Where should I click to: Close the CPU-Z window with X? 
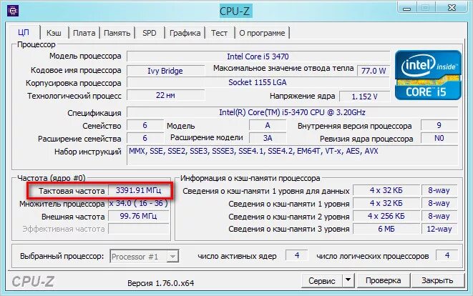[x=452, y=8]
